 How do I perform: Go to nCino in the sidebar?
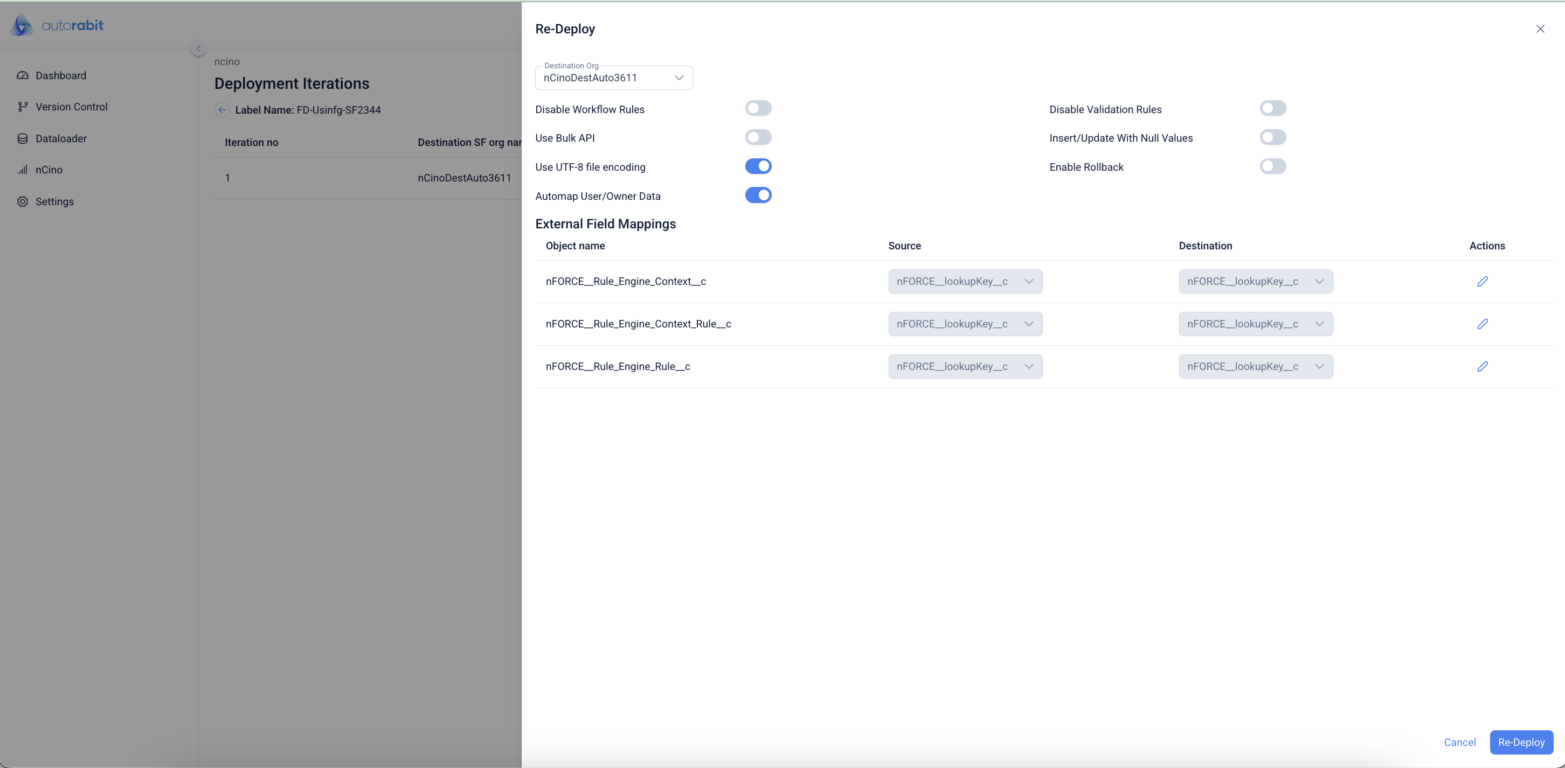click(49, 170)
